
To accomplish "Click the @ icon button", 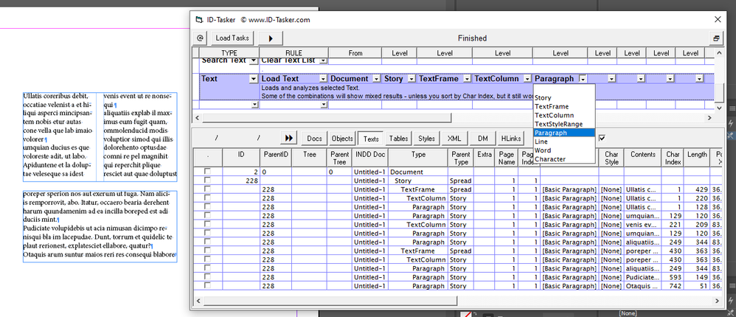I will (201, 38).
